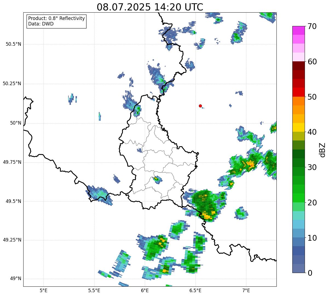Click the red location marker dot
The image size is (329, 296).
point(200,106)
